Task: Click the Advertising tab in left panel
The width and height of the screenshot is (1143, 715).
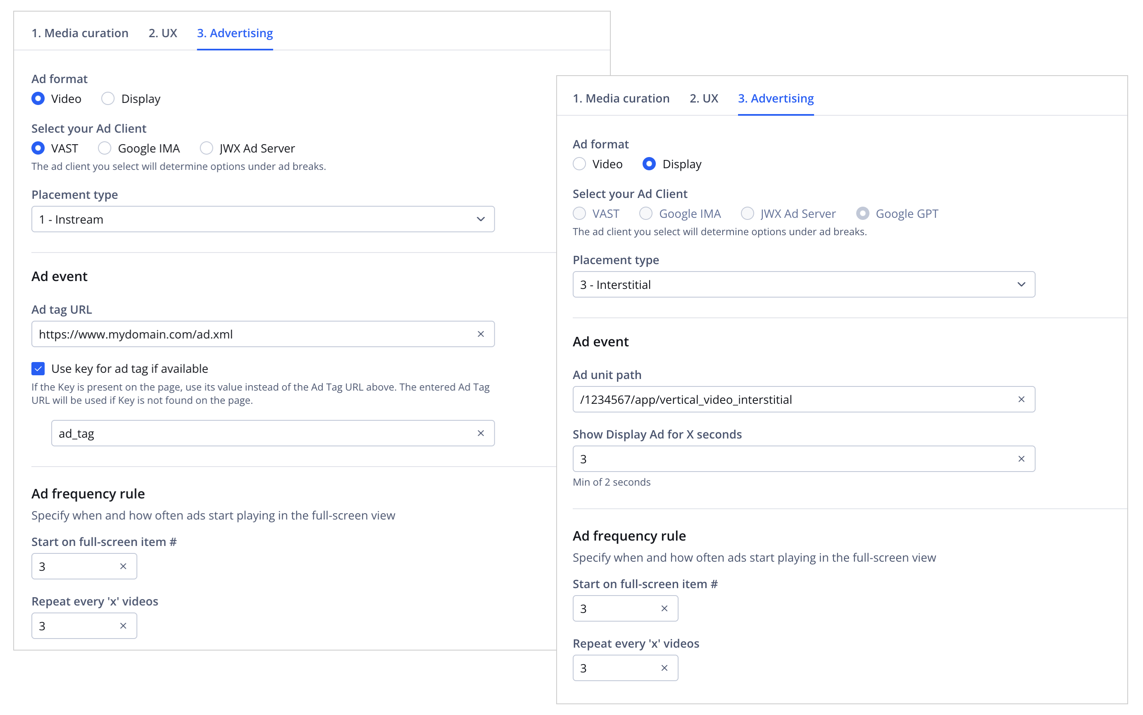Action: point(234,33)
